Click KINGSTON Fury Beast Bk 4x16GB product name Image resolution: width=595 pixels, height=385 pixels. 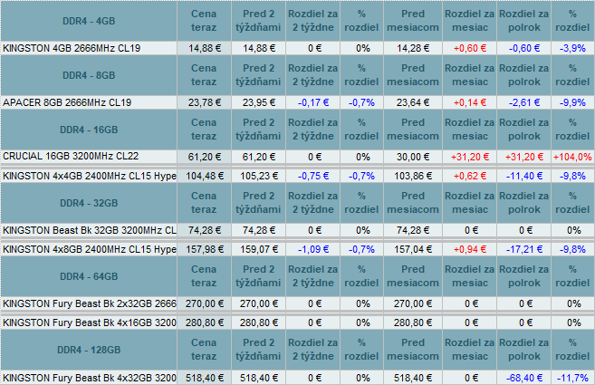[x=90, y=322]
